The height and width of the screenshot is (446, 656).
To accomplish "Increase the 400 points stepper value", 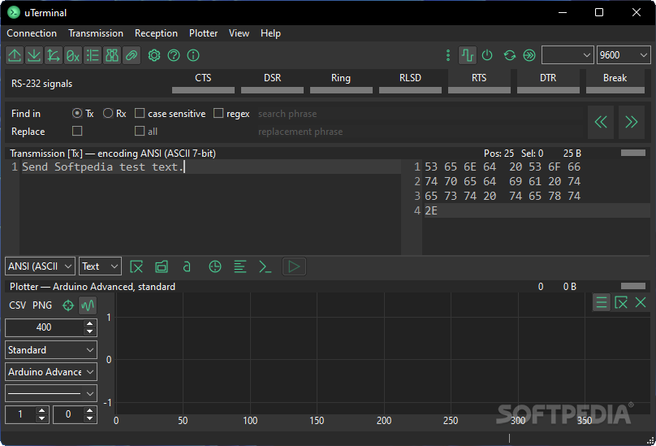I will click(x=89, y=323).
